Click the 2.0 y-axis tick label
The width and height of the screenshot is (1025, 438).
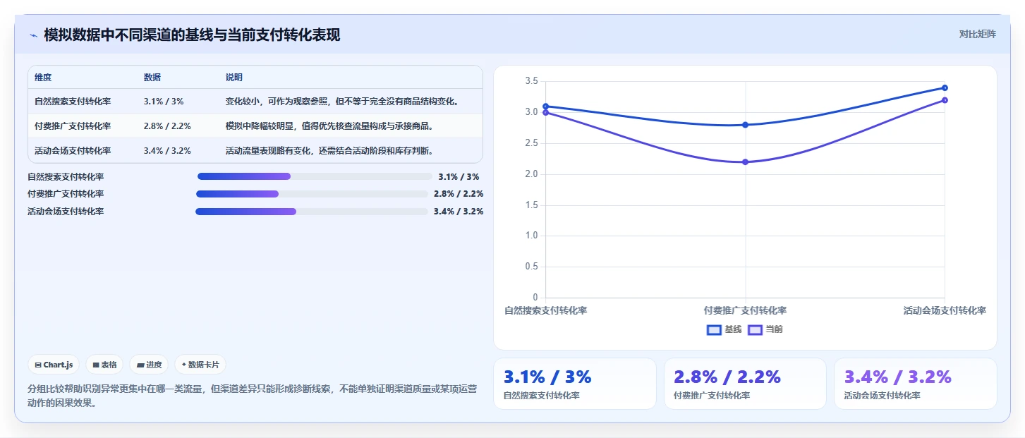[531, 174]
